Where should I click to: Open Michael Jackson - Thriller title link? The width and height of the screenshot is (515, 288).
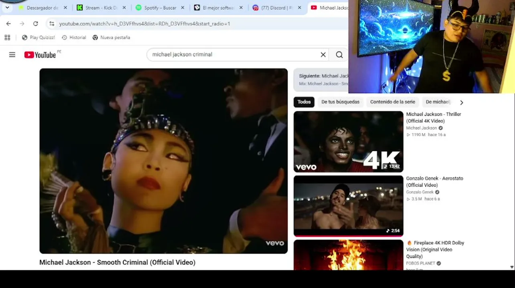click(x=434, y=118)
